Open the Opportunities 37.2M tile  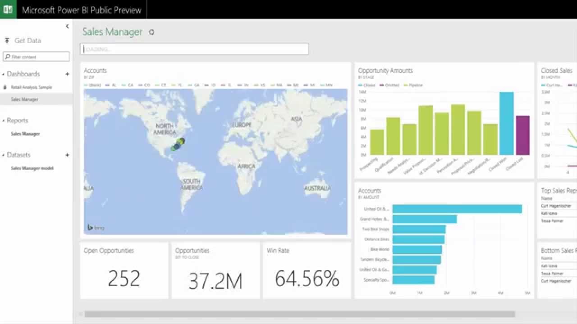(215, 270)
